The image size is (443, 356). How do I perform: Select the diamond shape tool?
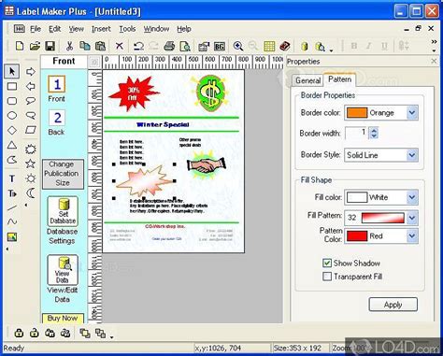[x=12, y=130]
